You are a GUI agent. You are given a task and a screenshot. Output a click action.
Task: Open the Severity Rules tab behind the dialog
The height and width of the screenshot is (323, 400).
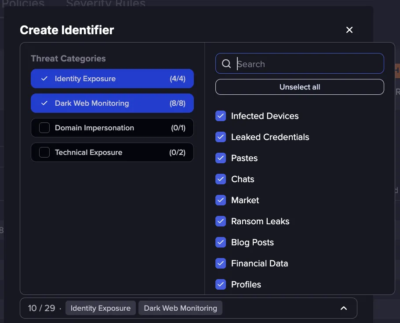(x=105, y=4)
